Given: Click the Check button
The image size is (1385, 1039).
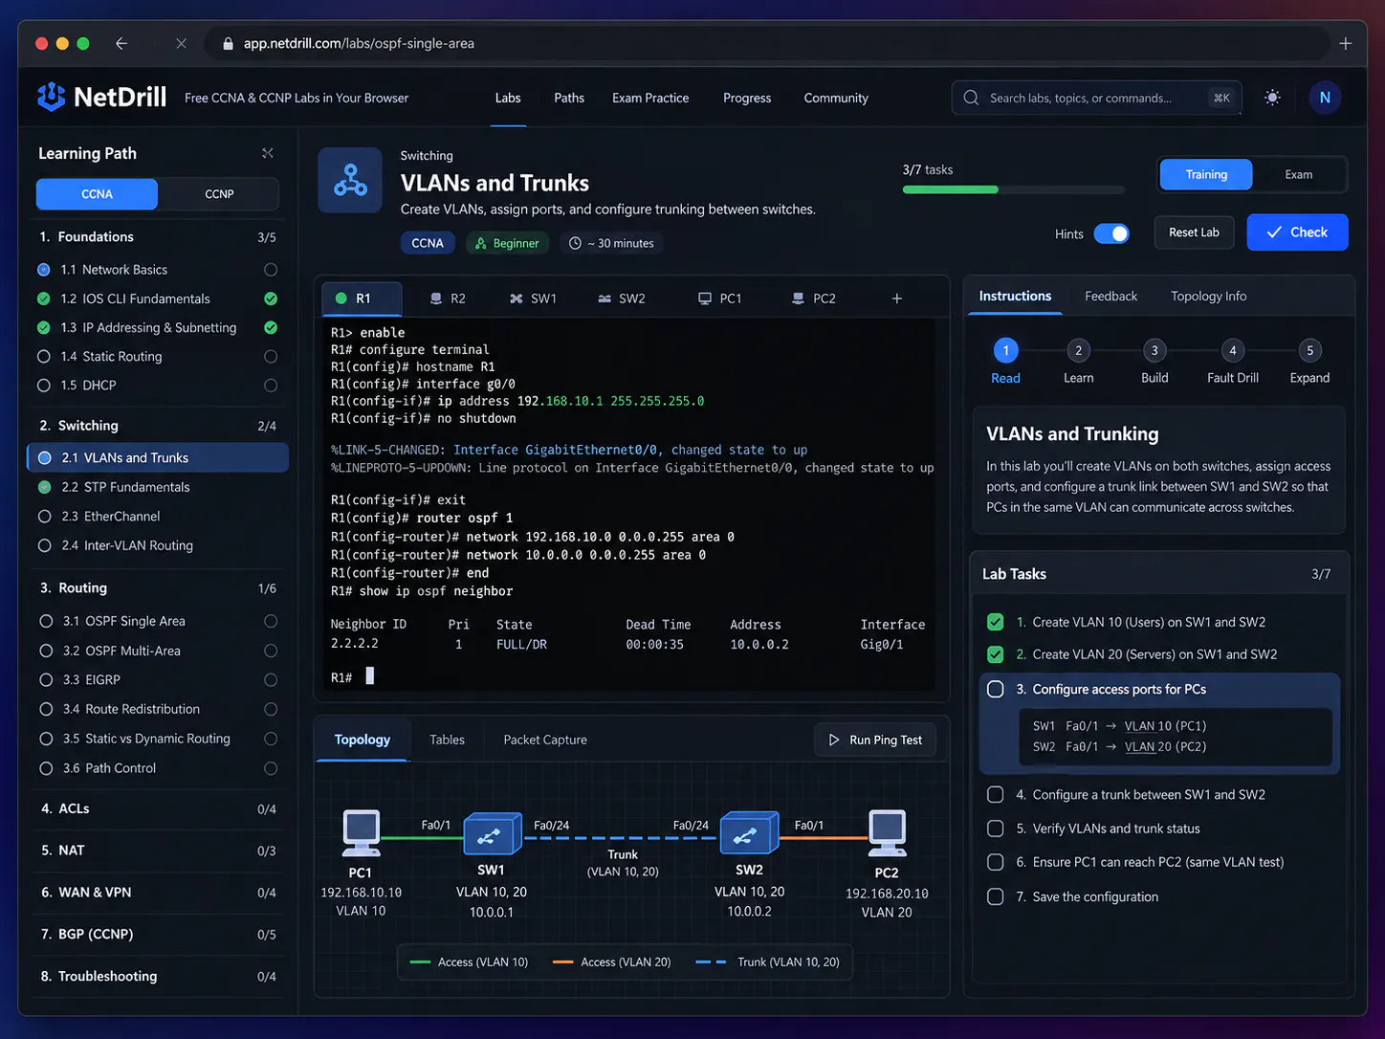Looking at the screenshot, I should (1297, 232).
